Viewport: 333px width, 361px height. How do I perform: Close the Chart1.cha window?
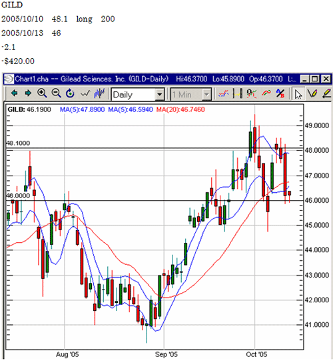pyautogui.click(x=326, y=79)
